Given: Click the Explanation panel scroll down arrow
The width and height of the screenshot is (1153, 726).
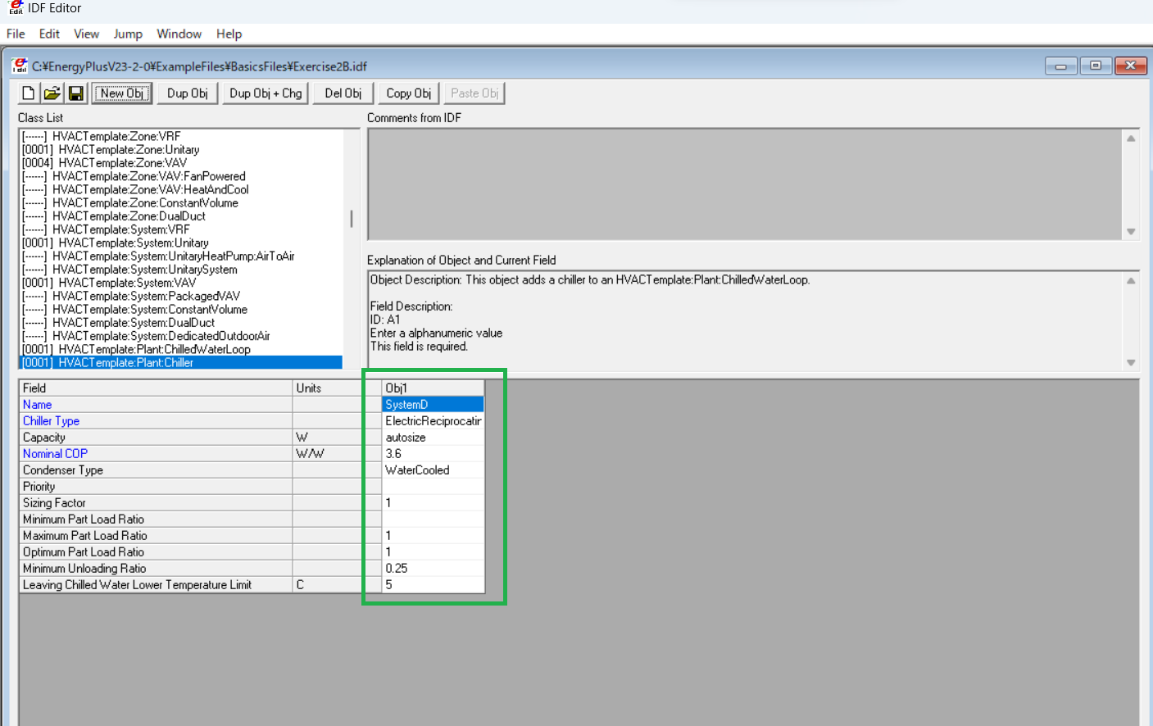Looking at the screenshot, I should point(1131,362).
